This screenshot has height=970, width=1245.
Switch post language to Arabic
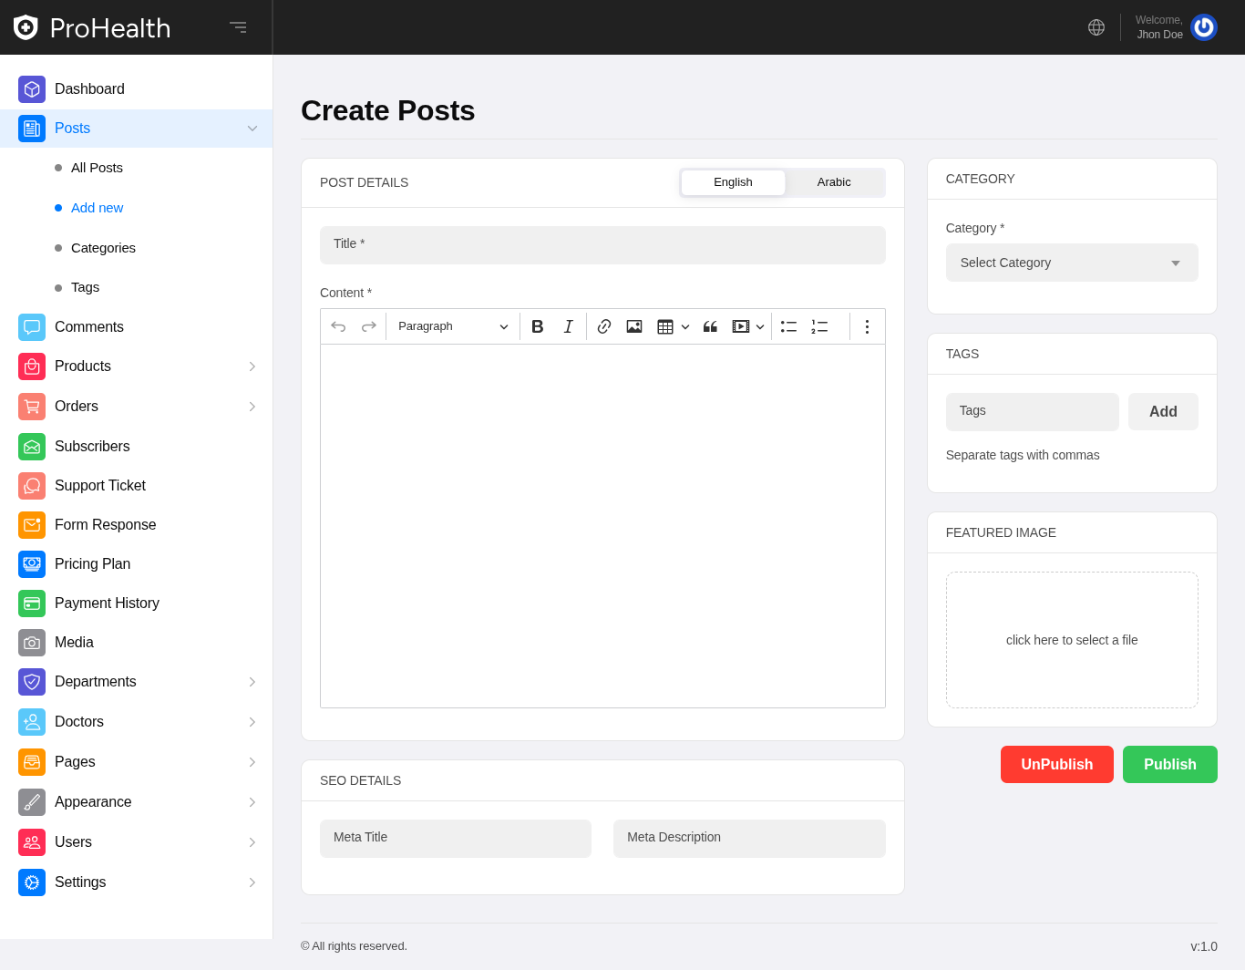pyautogui.click(x=833, y=182)
